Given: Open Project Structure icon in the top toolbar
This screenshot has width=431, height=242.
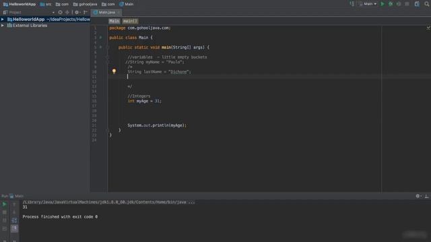Looking at the screenshot, I should (417, 4).
